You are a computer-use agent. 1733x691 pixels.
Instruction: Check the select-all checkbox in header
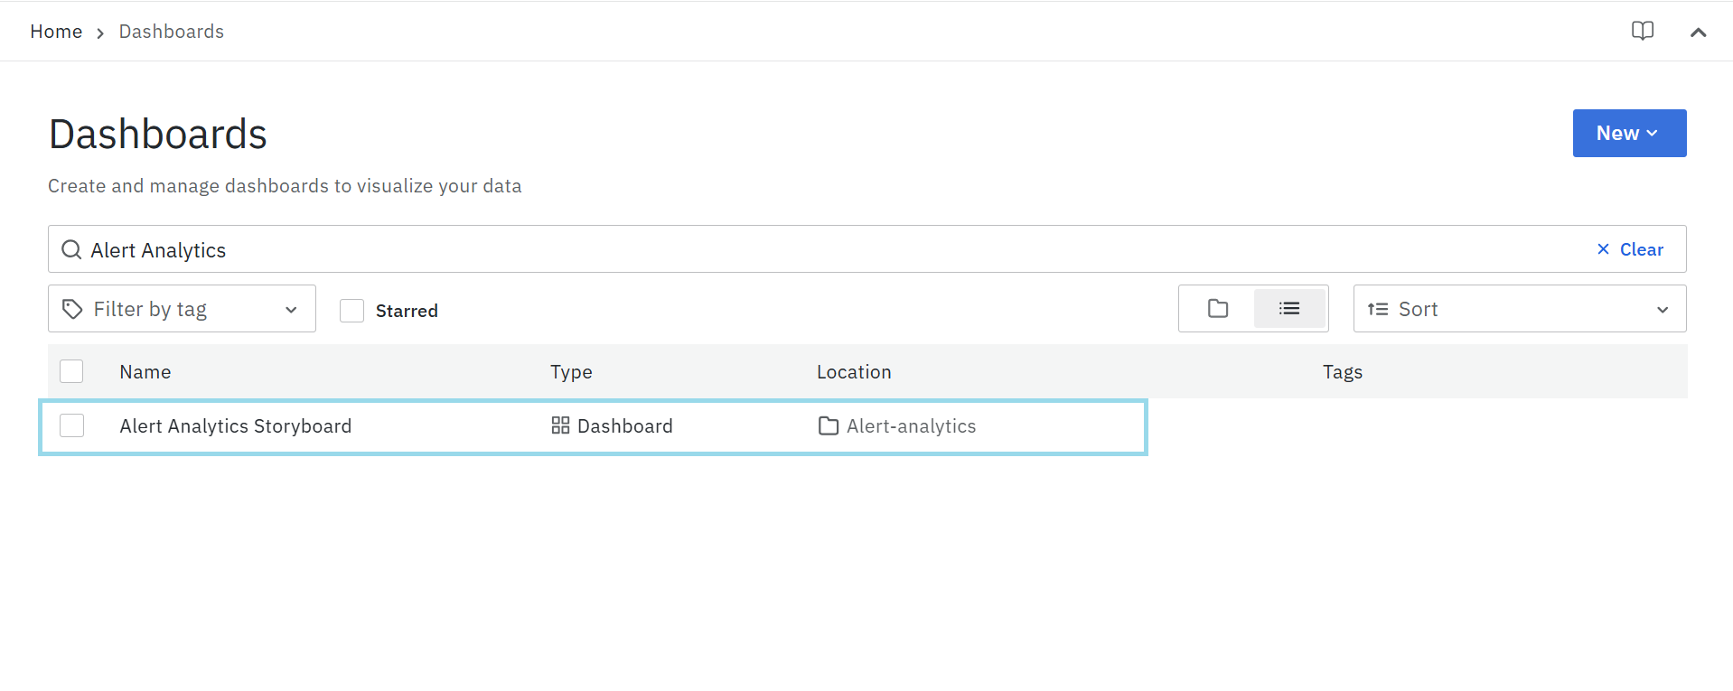pos(71,371)
